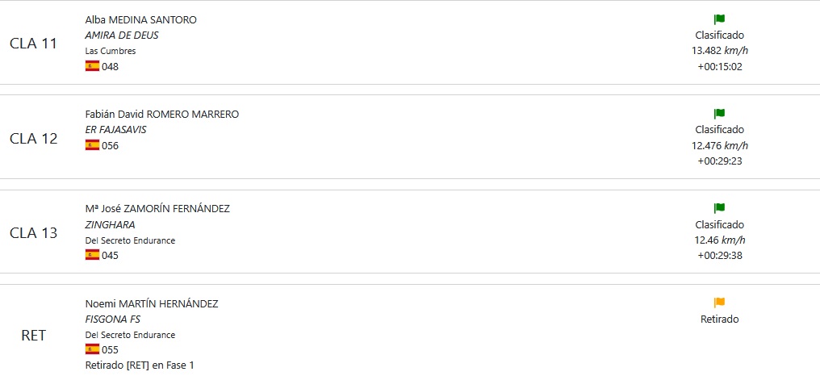820x380 pixels.
Task: Select rider Noemi MARTÍN HERNÁNDEZ
Action: (152, 303)
